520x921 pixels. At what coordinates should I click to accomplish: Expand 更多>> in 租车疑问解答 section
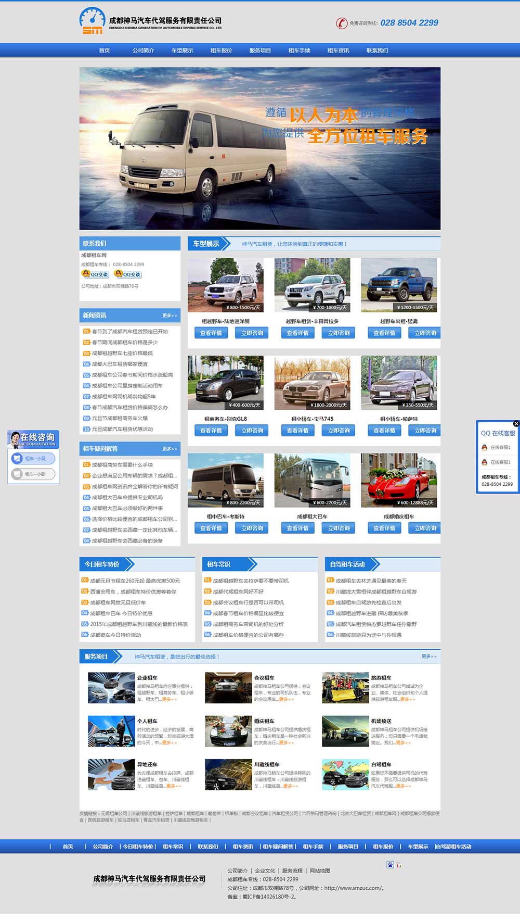[x=170, y=449]
